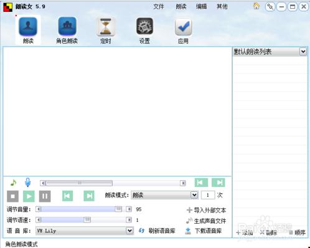310x248 pixels.
Task: Click the left arrow of the volume slider
Action: click(39, 209)
